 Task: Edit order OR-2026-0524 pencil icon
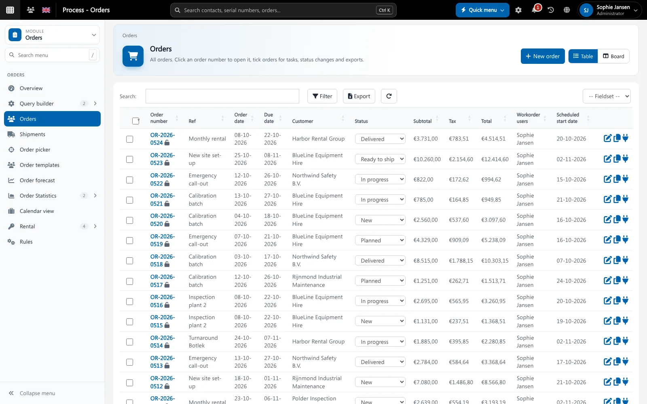[607, 138]
